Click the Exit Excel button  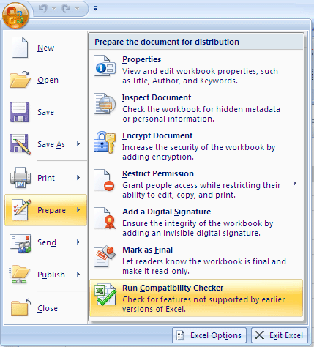click(x=280, y=335)
